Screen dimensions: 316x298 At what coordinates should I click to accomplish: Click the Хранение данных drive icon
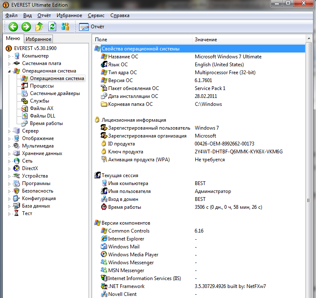[x=17, y=153]
